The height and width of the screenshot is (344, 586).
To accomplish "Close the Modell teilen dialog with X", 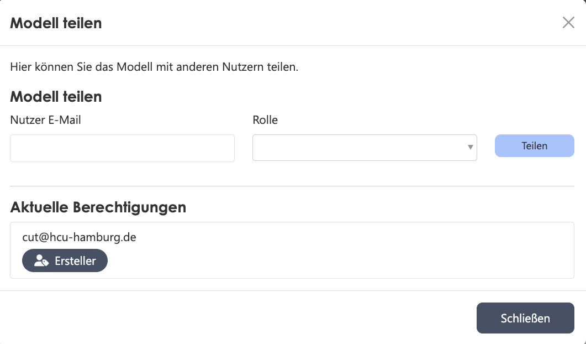I will [x=568, y=23].
